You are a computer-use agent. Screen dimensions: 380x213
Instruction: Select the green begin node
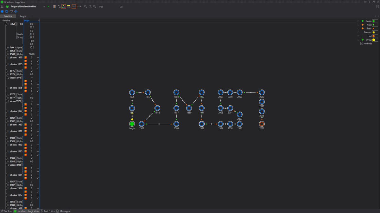(132, 124)
